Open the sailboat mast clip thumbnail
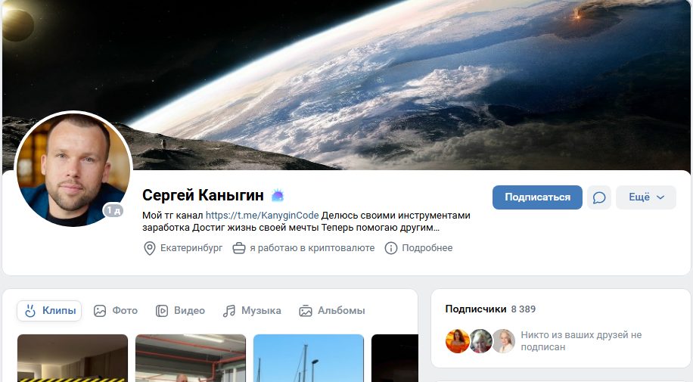The width and height of the screenshot is (693, 382). (x=309, y=358)
